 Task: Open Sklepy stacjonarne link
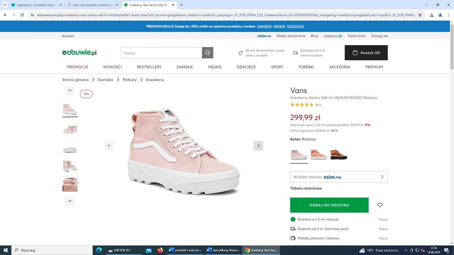(291, 36)
